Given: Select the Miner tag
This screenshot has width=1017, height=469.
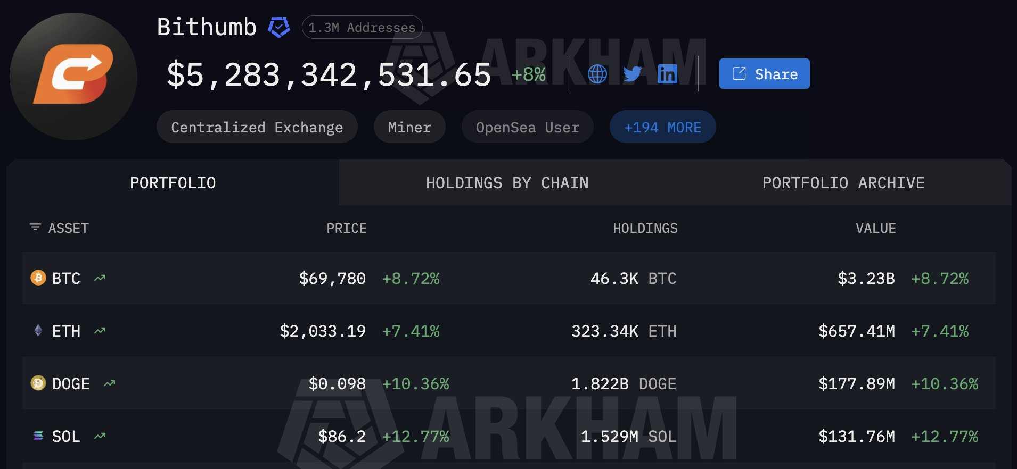Looking at the screenshot, I should (409, 127).
